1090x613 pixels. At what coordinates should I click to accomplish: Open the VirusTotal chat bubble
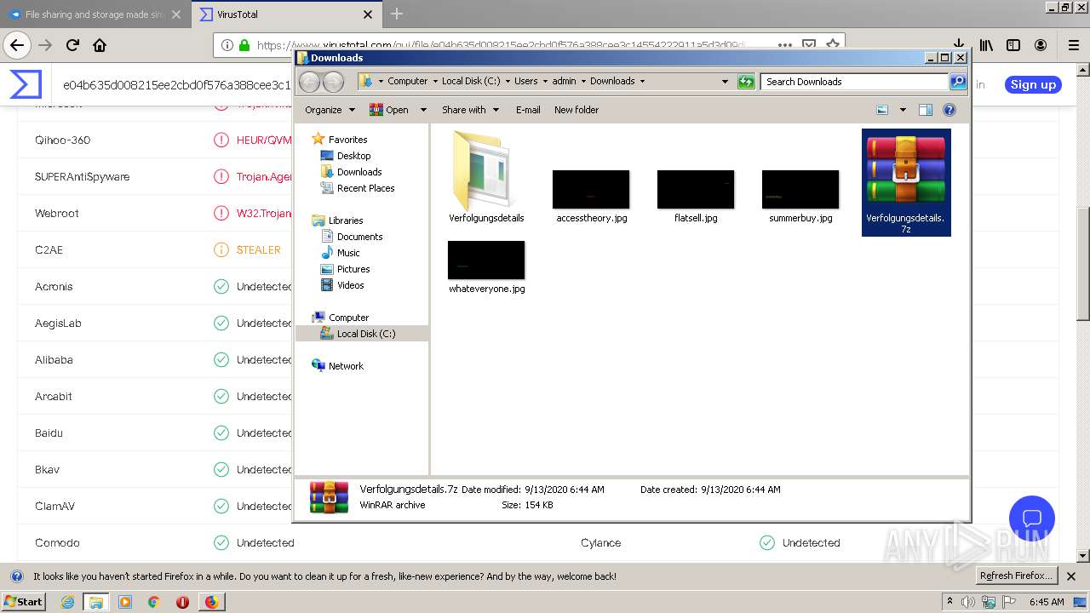click(1032, 518)
